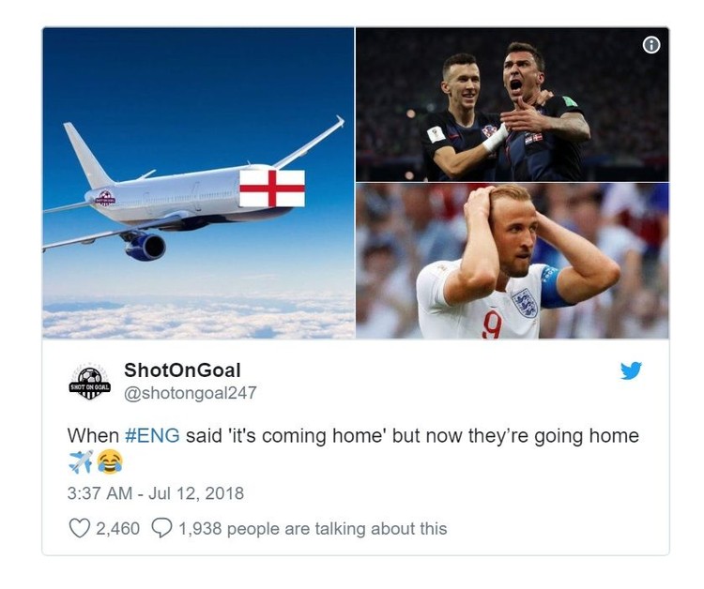Click the reply speech bubble icon

[x=161, y=528]
